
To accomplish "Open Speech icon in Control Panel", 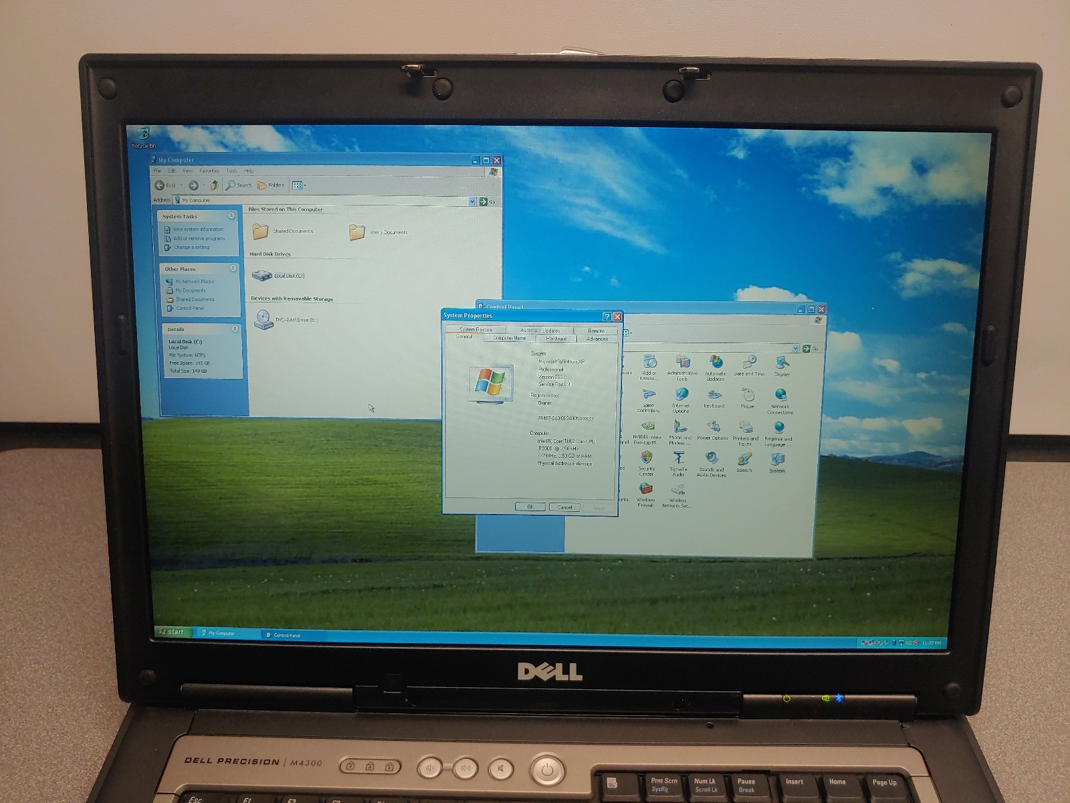I will point(744,462).
